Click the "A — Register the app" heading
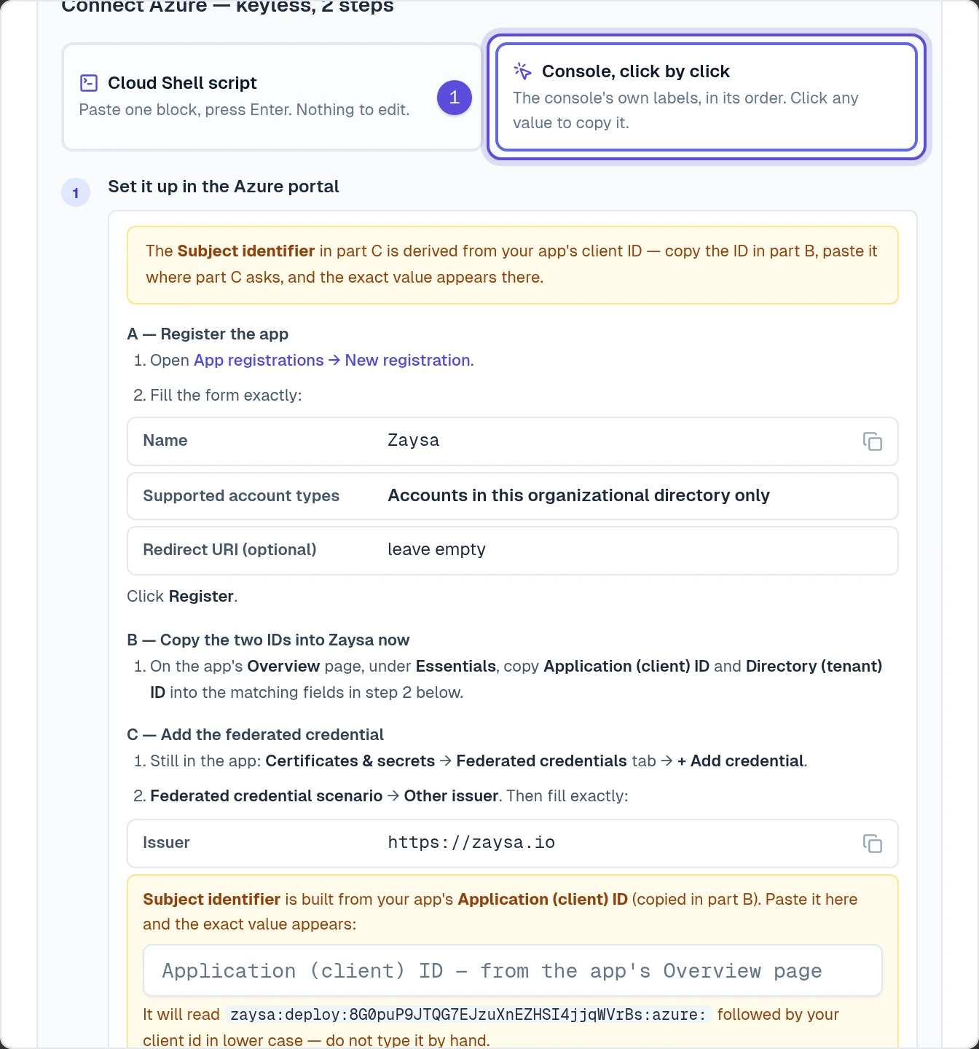This screenshot has width=979, height=1049. coord(208,334)
